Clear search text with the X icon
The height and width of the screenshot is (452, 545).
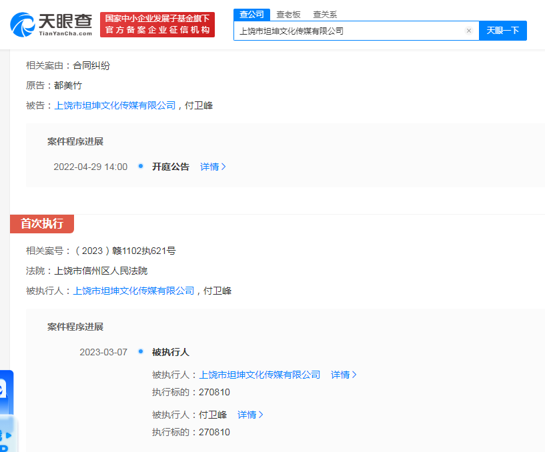click(x=468, y=31)
